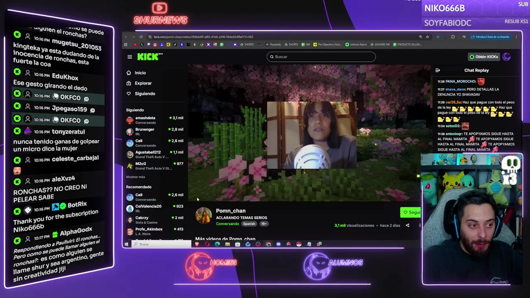Open Chrome from taskbar
This screenshot has height=298, width=530.
pyautogui.click(x=268, y=244)
